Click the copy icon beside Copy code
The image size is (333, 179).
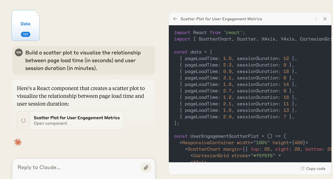(x=302, y=169)
